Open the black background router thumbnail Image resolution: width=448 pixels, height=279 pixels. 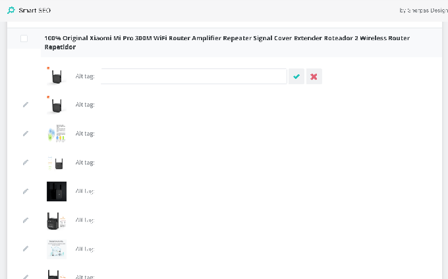click(x=57, y=191)
